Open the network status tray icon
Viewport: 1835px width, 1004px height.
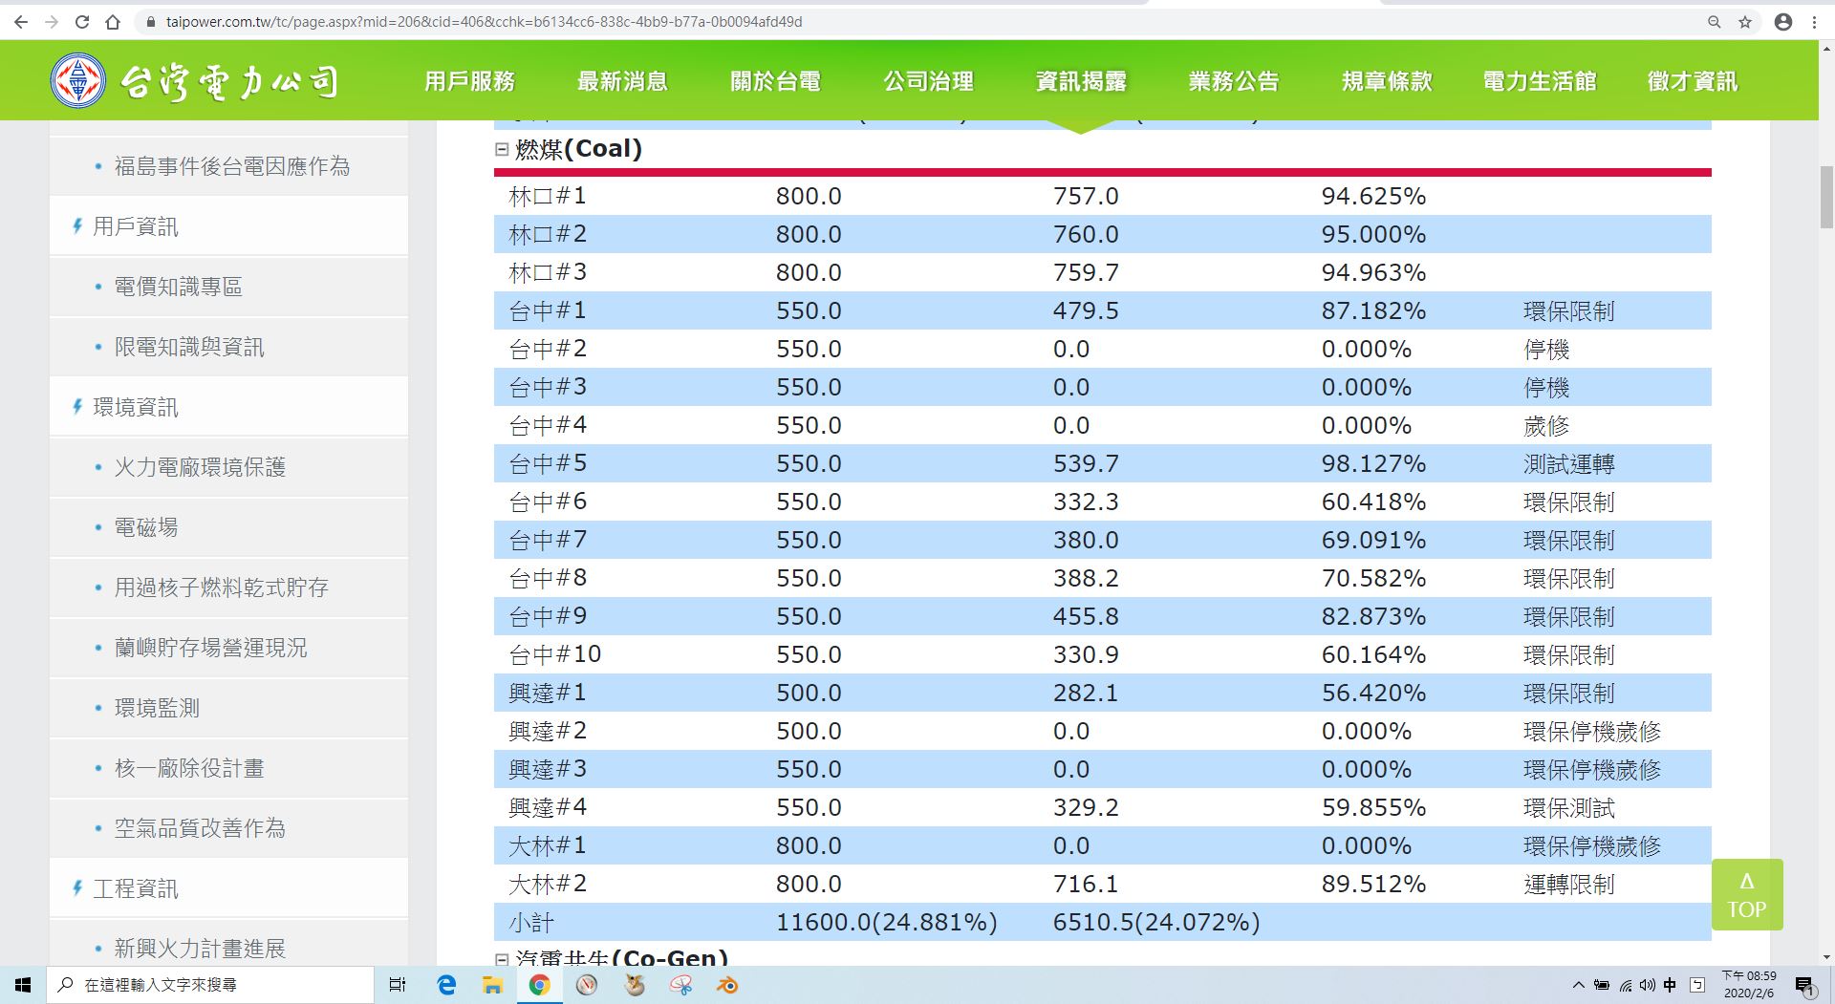1625,985
